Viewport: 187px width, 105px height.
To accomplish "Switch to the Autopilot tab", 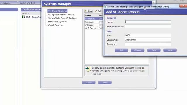I will (7, 3).
